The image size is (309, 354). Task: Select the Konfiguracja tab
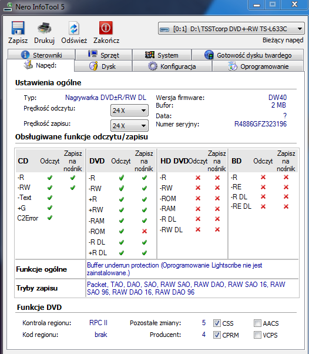(x=172, y=66)
